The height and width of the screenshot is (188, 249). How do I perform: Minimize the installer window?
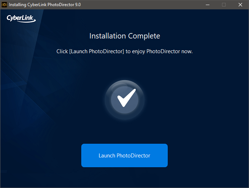click(208, 5)
